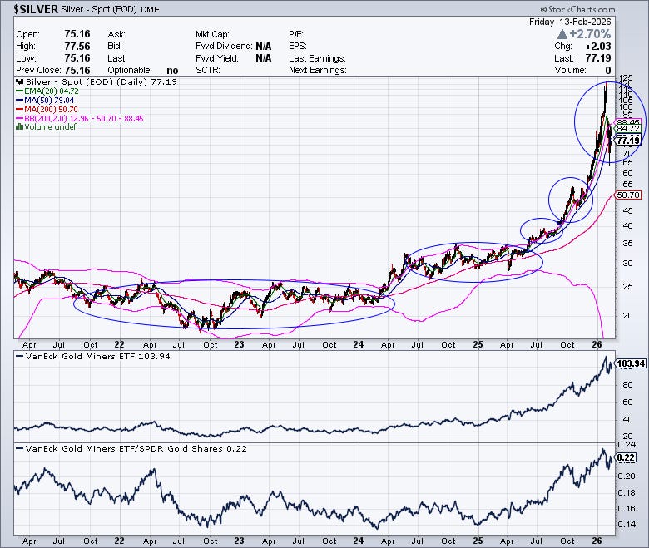Open the StockCharts.com copyright link
This screenshot has height=548, width=649.
coord(577,9)
